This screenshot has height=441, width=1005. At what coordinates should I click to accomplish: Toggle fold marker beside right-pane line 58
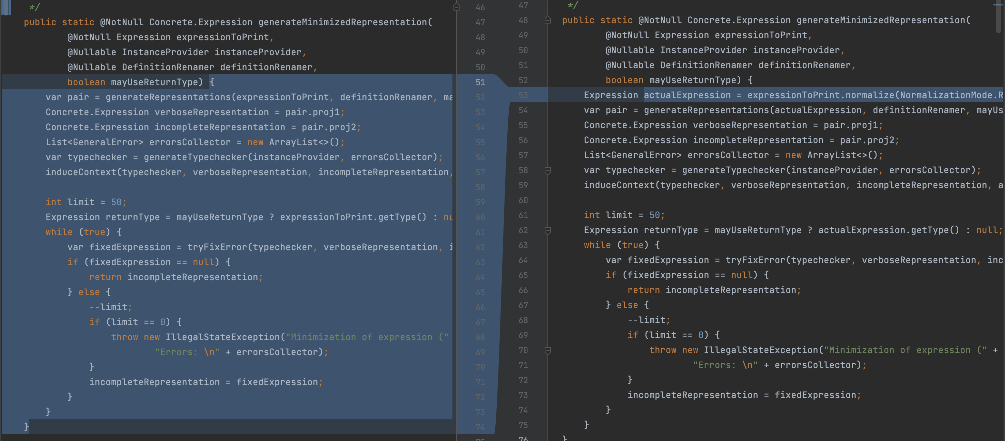pyautogui.click(x=548, y=170)
